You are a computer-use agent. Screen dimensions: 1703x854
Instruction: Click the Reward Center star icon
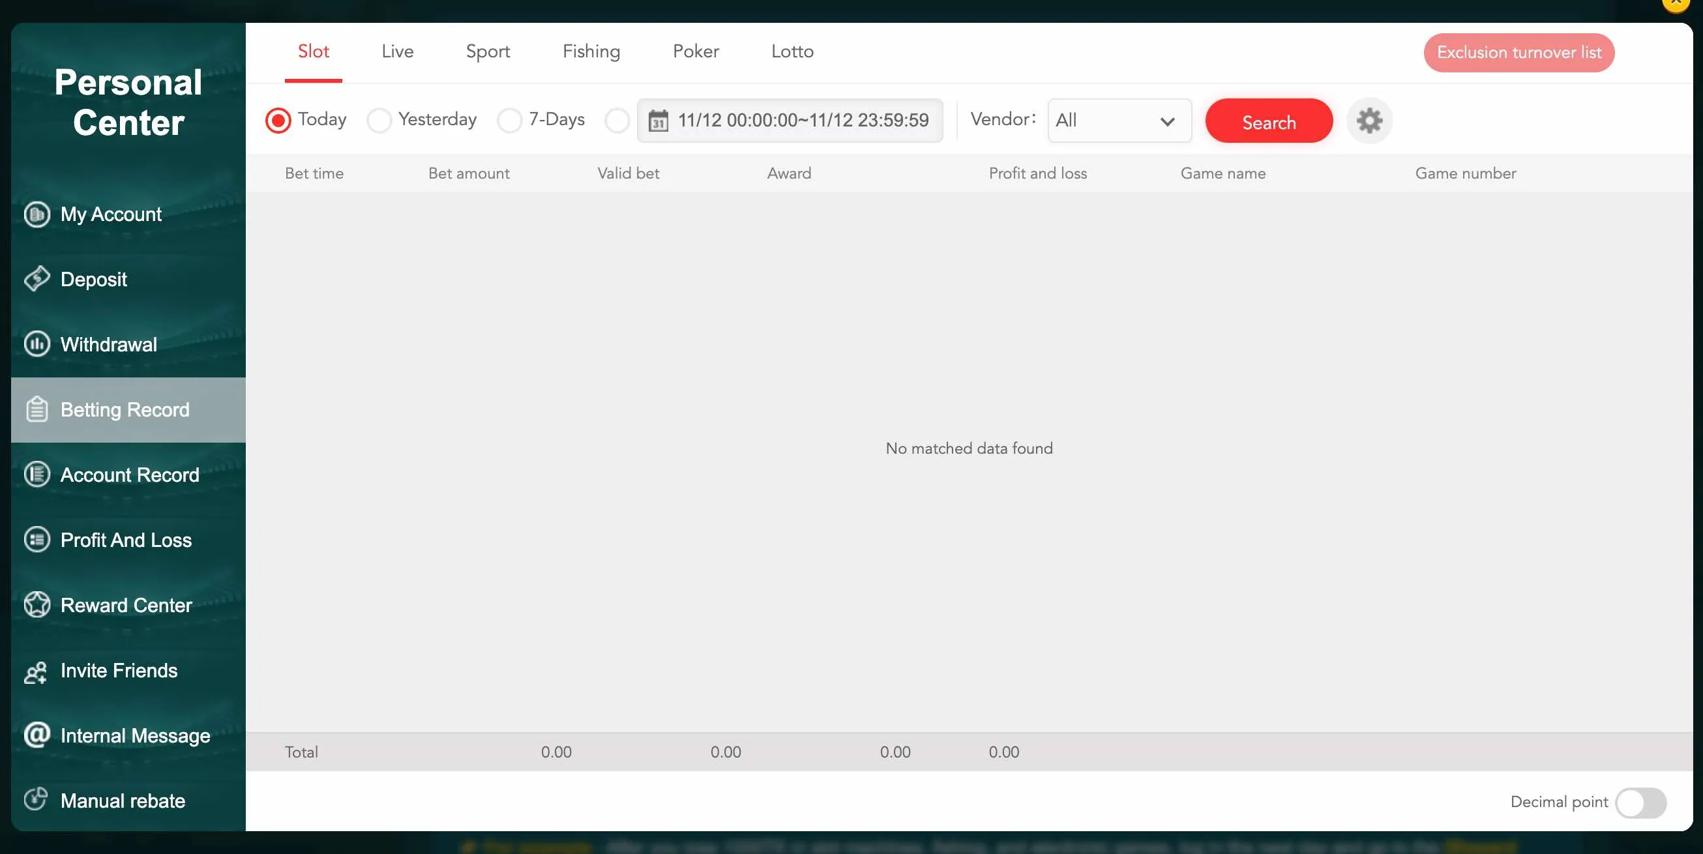pos(37,605)
